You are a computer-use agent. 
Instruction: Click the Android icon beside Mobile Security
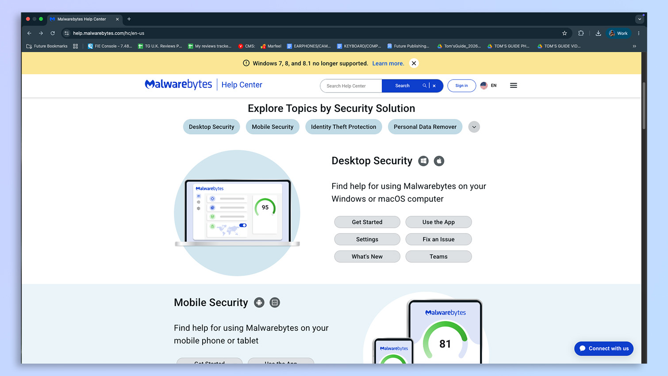(259, 303)
